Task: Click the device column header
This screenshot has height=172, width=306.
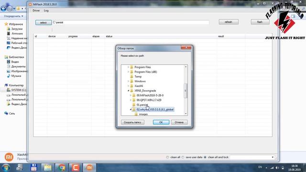Action: (52, 36)
